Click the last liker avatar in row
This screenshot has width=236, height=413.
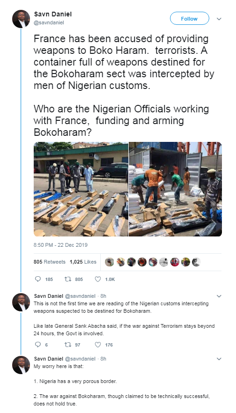click(196, 262)
